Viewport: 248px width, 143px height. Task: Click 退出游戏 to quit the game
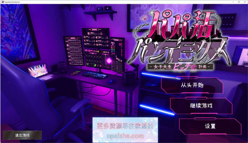click(22, 135)
